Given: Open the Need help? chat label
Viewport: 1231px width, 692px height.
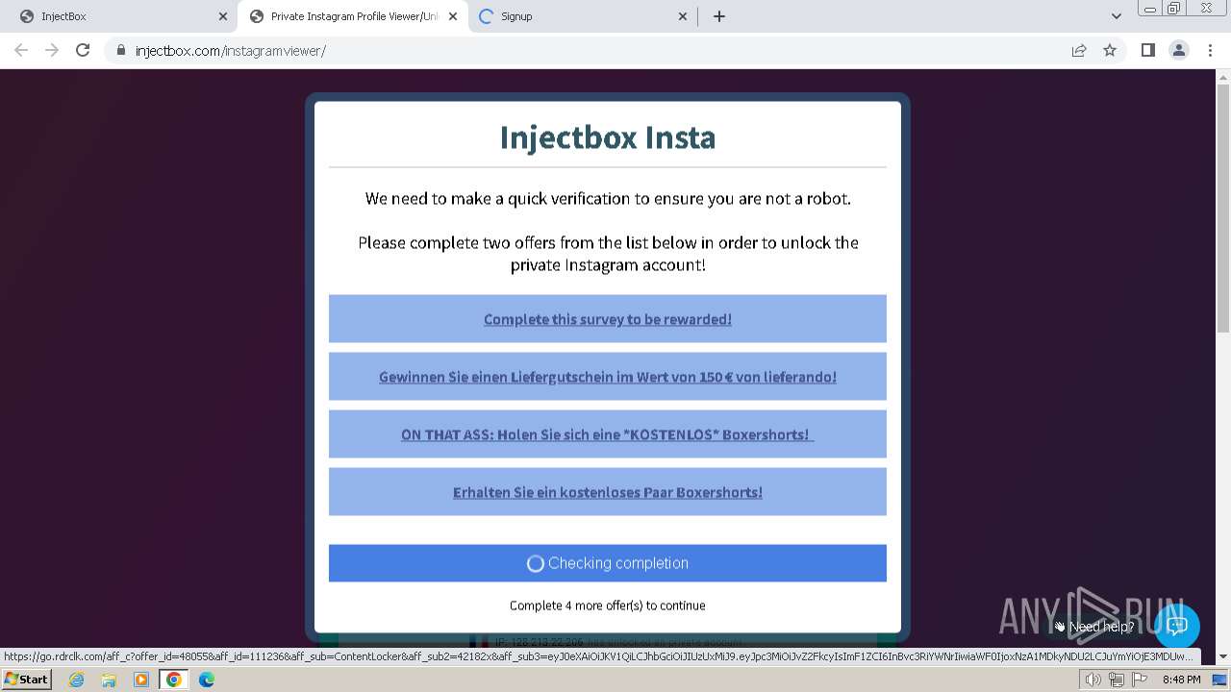Looking at the screenshot, I should (x=1101, y=627).
